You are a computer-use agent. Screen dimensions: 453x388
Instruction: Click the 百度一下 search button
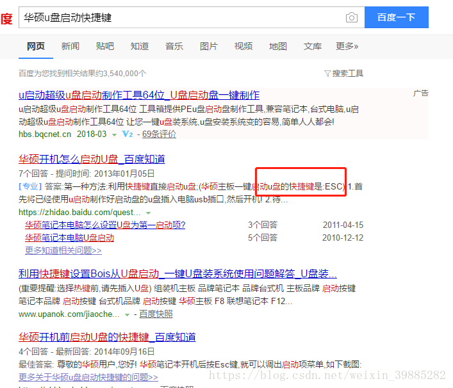[397, 17]
